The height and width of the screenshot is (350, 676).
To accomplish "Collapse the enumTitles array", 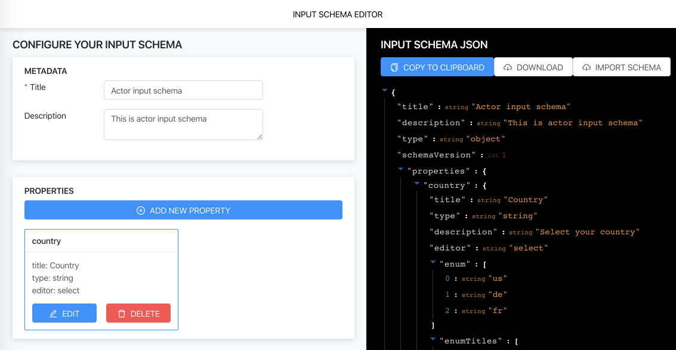I will 433,339.
